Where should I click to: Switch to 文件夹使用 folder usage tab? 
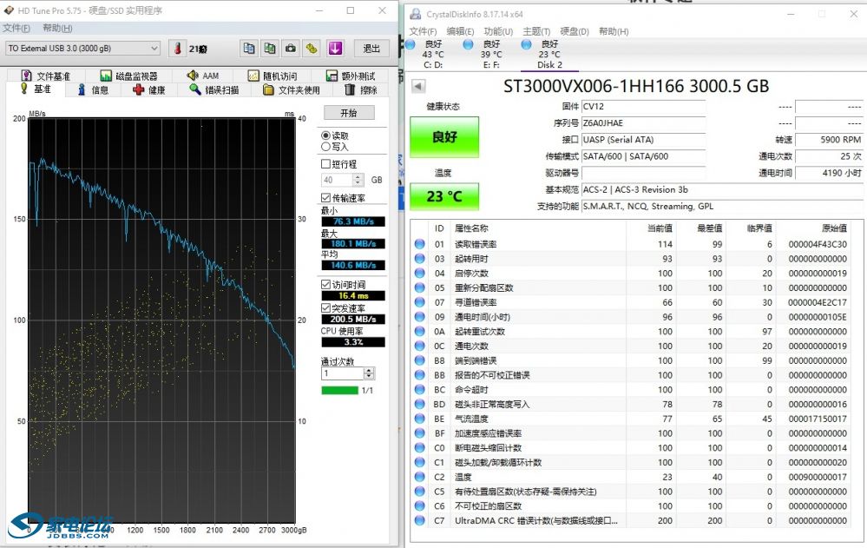coord(292,89)
